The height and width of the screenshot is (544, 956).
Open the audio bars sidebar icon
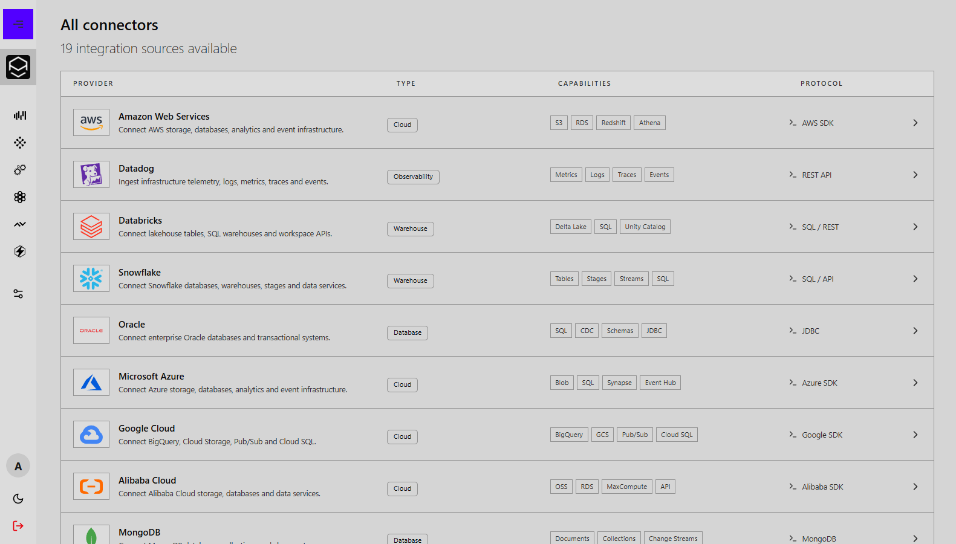tap(20, 115)
